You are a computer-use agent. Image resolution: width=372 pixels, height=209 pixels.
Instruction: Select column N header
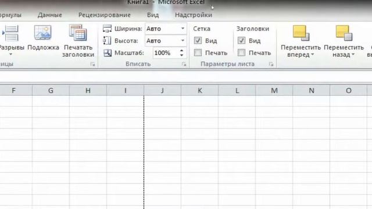[x=312, y=91]
